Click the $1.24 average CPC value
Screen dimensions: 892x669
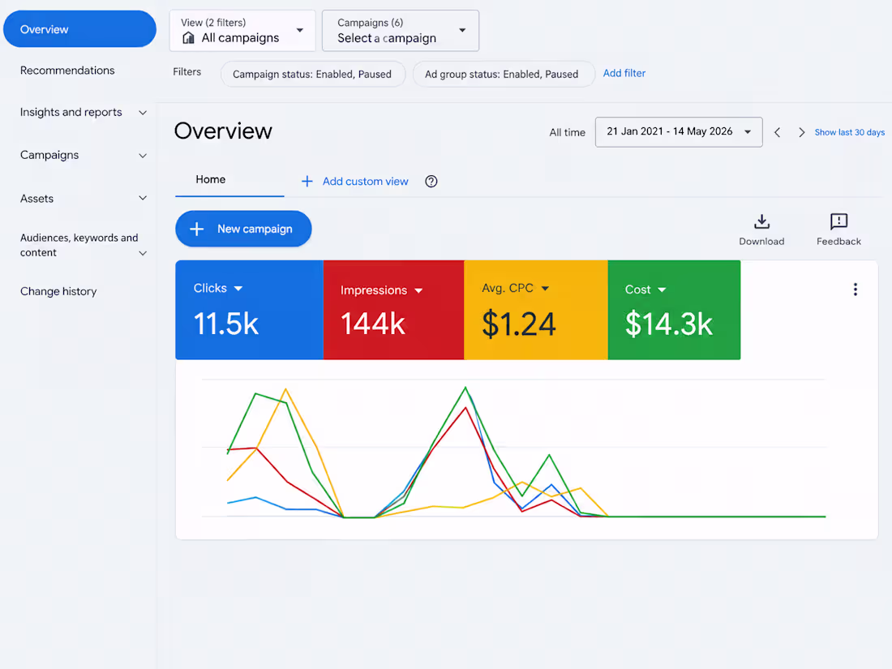[x=518, y=324]
